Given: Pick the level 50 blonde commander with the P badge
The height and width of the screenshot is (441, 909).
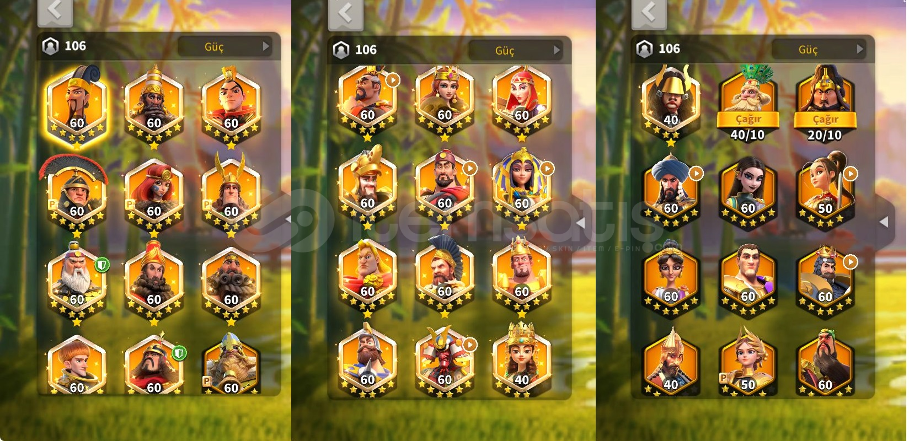Looking at the screenshot, I should tap(748, 361).
